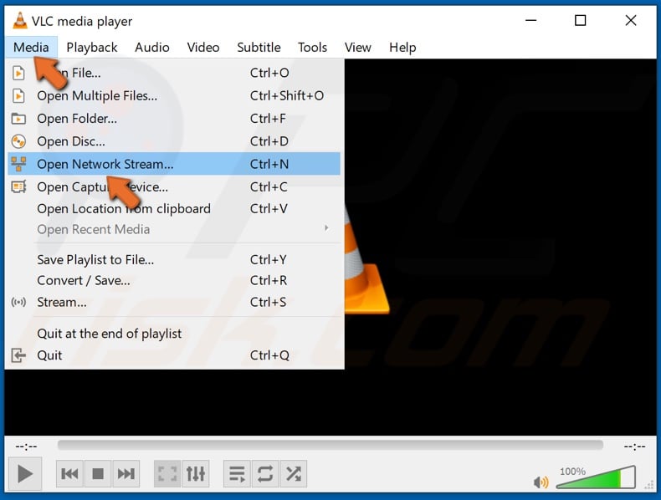Click the Open Capture Device icon
Image resolution: width=661 pixels, height=500 pixels.
click(x=18, y=186)
